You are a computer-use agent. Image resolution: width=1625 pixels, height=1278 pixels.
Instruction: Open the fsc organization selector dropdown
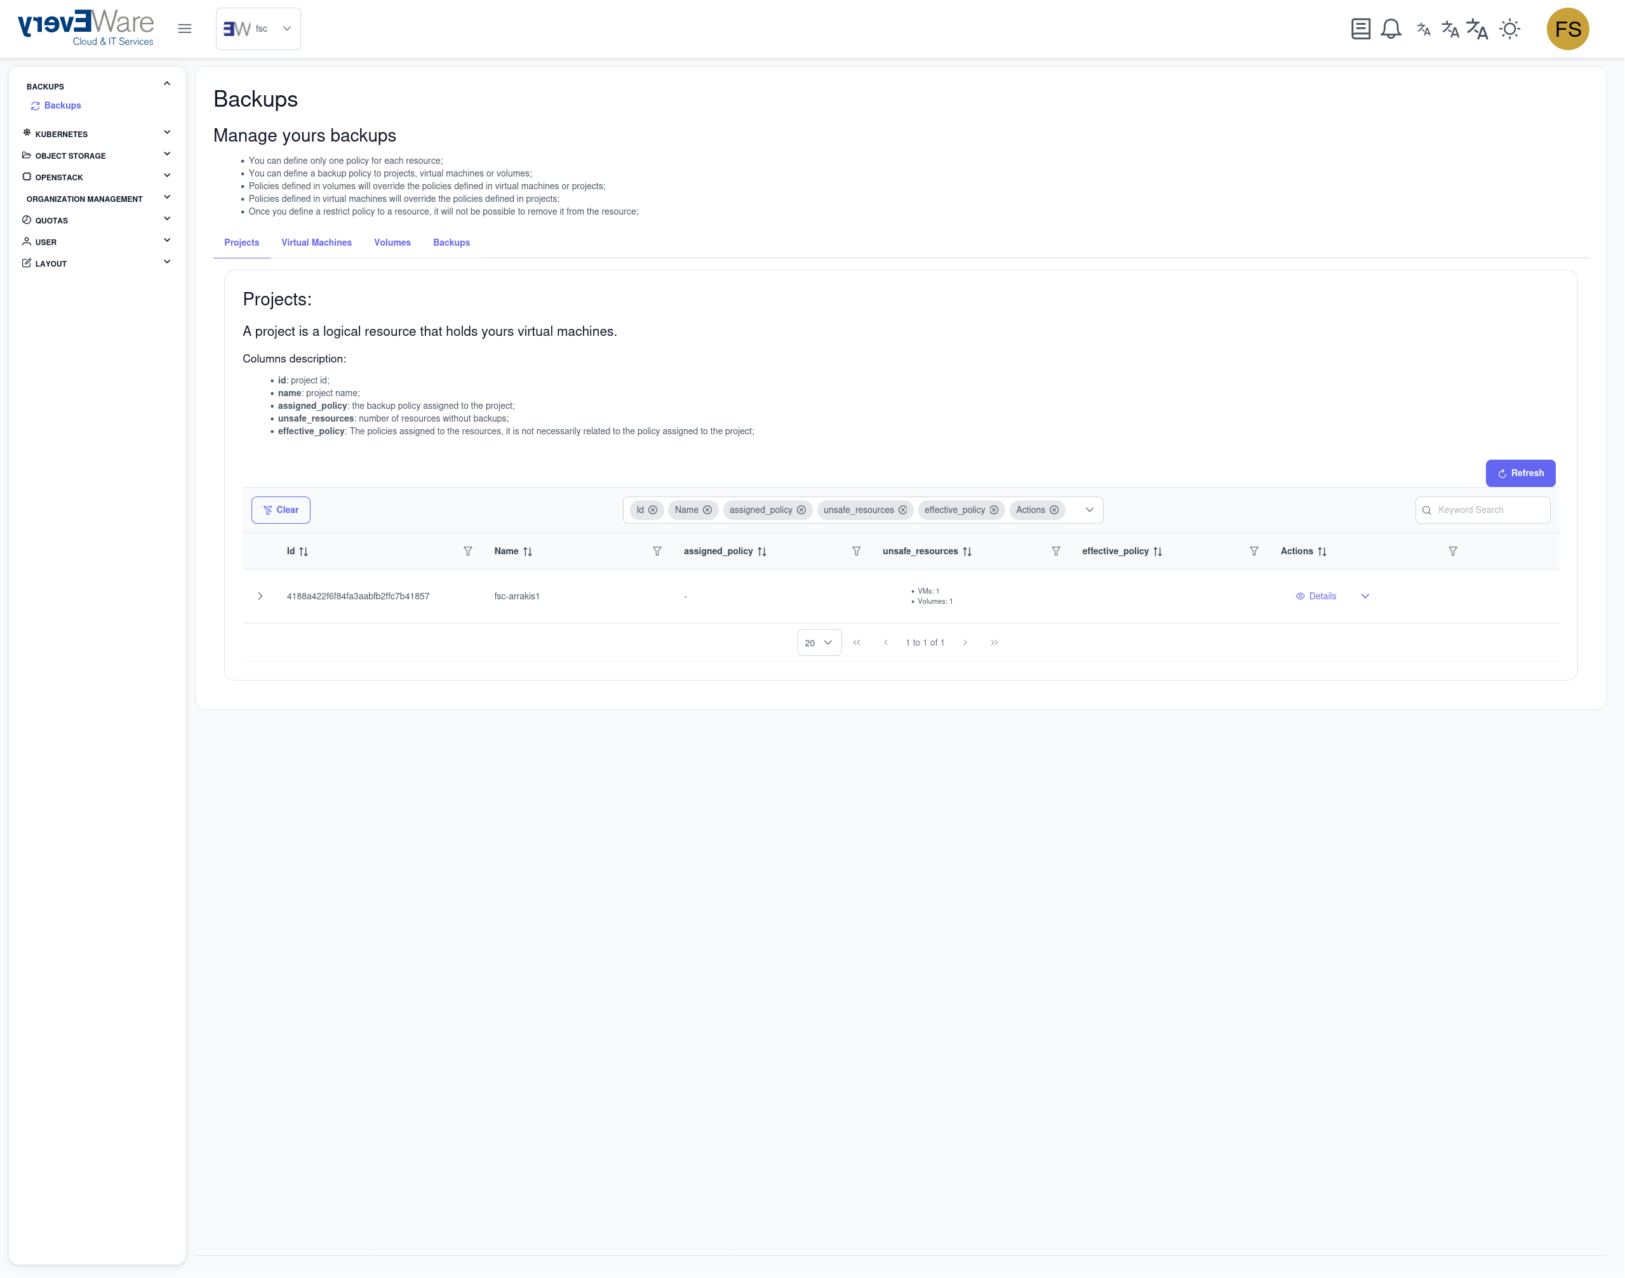coord(258,29)
